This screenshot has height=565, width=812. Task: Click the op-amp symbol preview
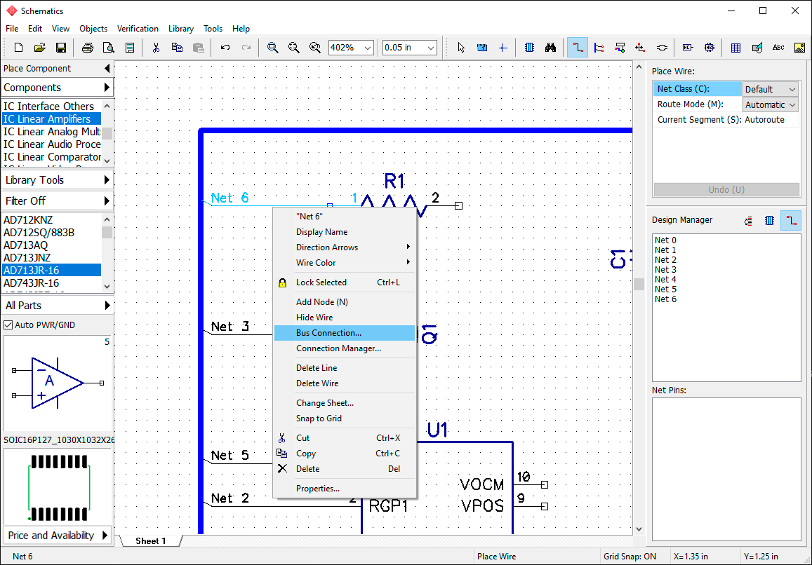point(58,383)
